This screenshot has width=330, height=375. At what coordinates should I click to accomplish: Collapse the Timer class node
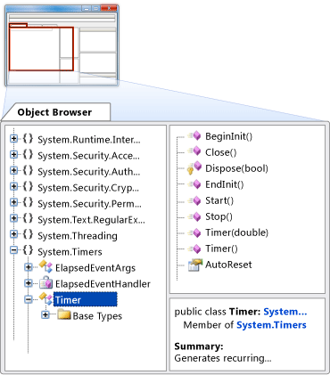[29, 299]
